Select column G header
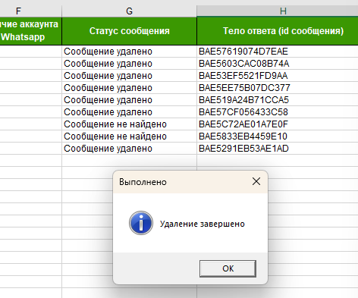 point(129,11)
